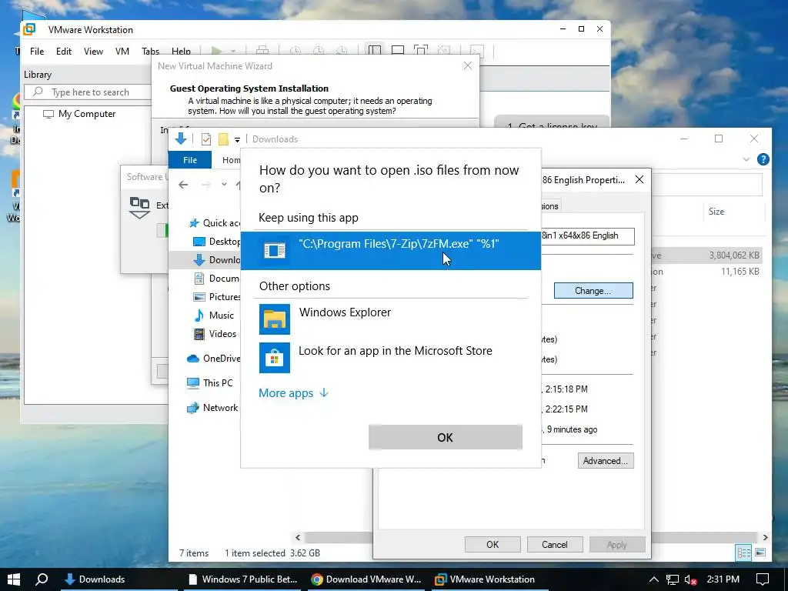Open the Home ribbon tab in Downloads explorer
The image size is (788, 591).
[231, 160]
